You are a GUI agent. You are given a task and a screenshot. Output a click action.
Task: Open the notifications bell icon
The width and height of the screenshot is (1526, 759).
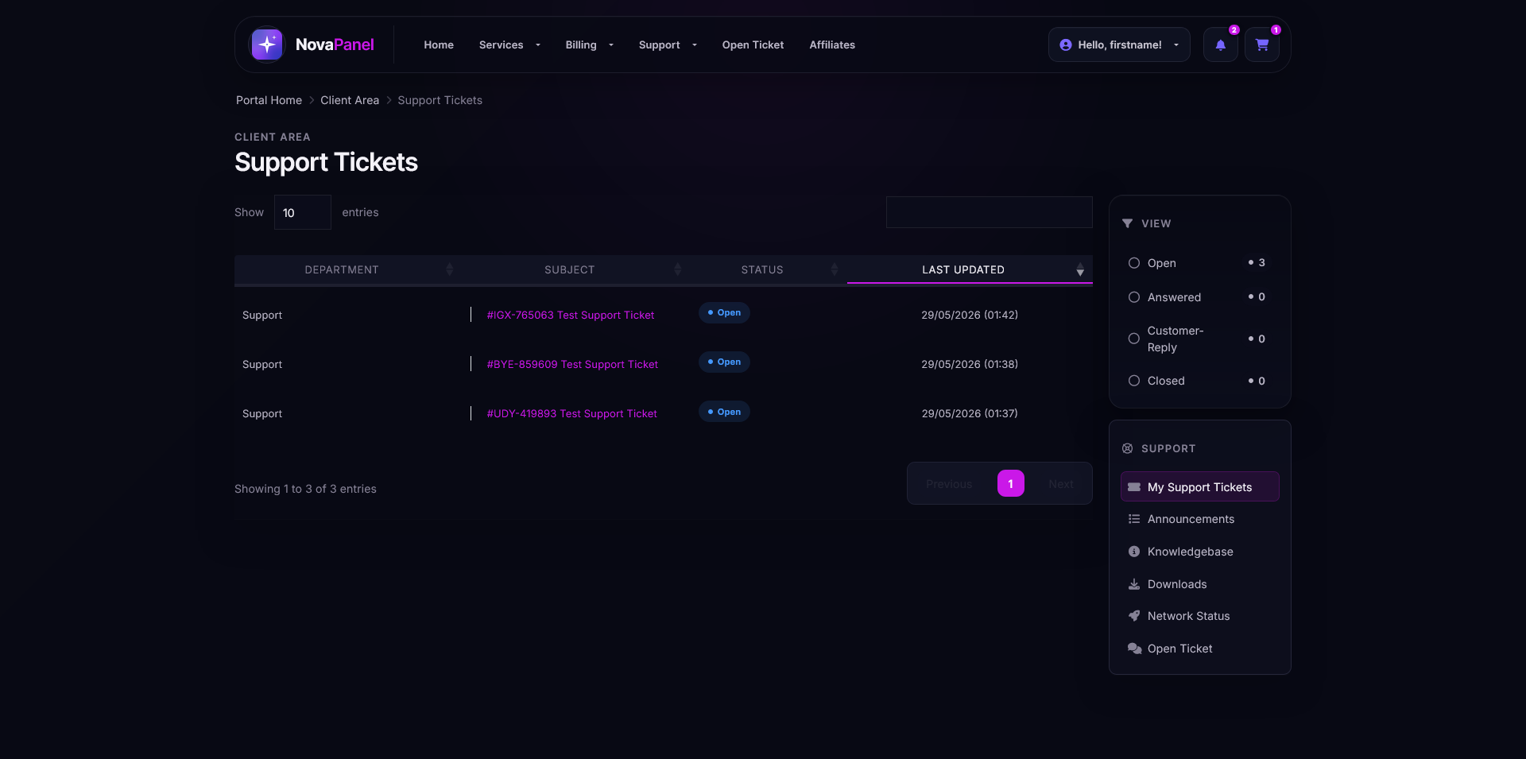(1220, 45)
